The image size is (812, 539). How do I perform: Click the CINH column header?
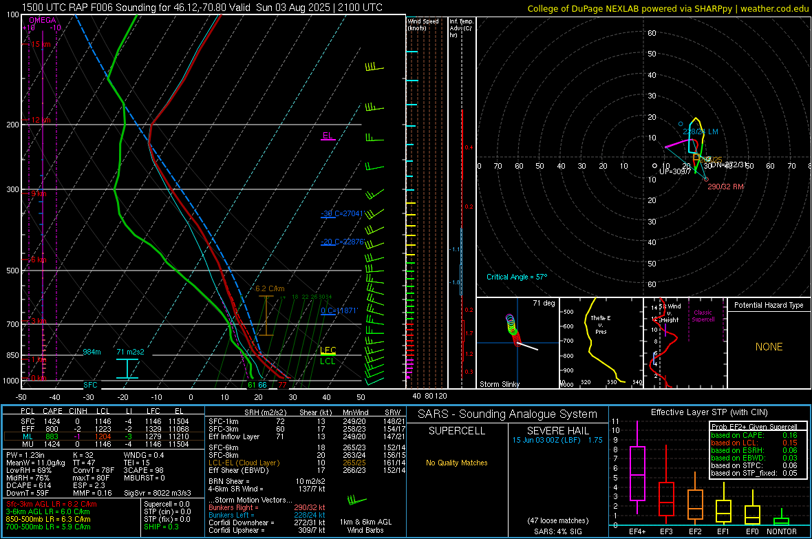pos(78,411)
